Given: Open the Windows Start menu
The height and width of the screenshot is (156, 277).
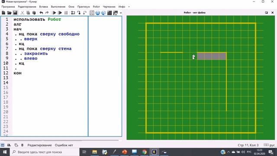Looking at the screenshot, I should click(x=5, y=152).
